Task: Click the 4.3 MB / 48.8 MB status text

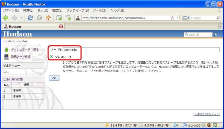Action: (156, 126)
